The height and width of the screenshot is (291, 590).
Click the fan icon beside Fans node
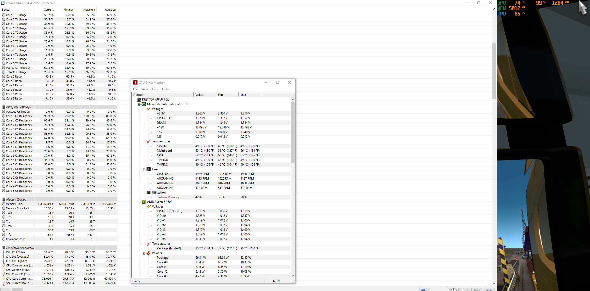[x=149, y=169]
